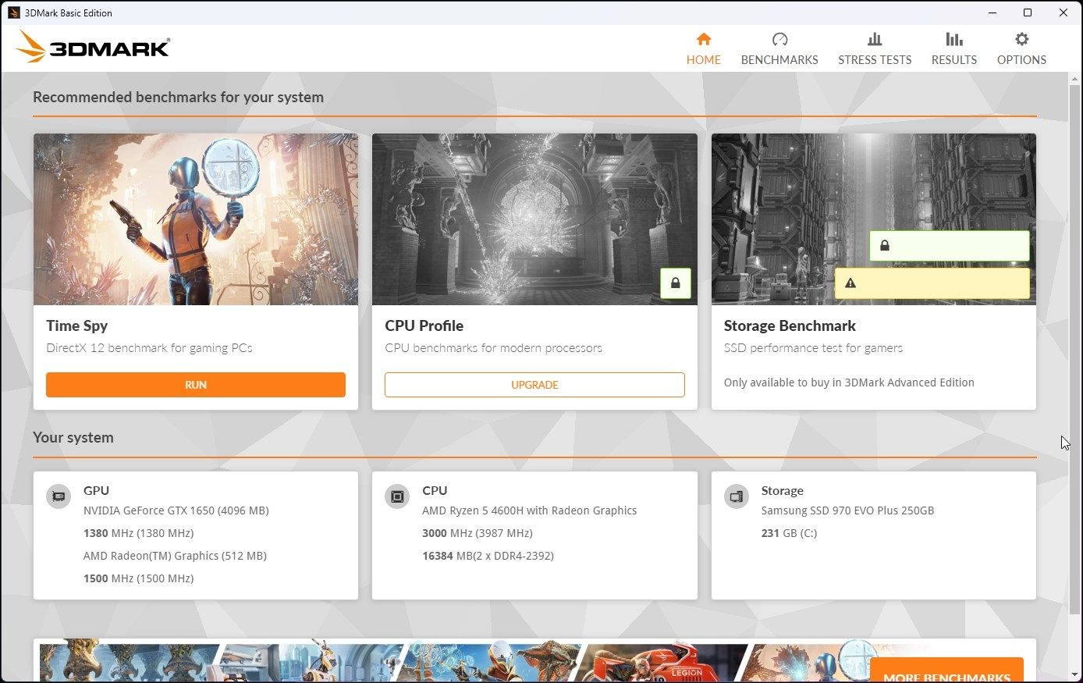Click the 3DMark app icon in title bar

13,12
